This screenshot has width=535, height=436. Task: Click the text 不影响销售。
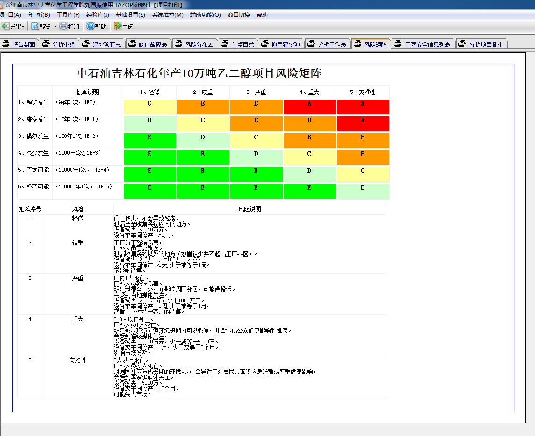129,271
